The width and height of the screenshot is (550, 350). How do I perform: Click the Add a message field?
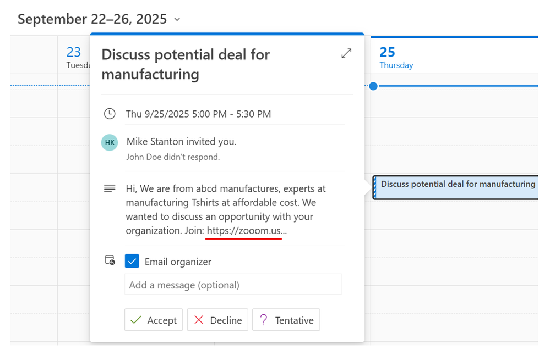click(233, 285)
